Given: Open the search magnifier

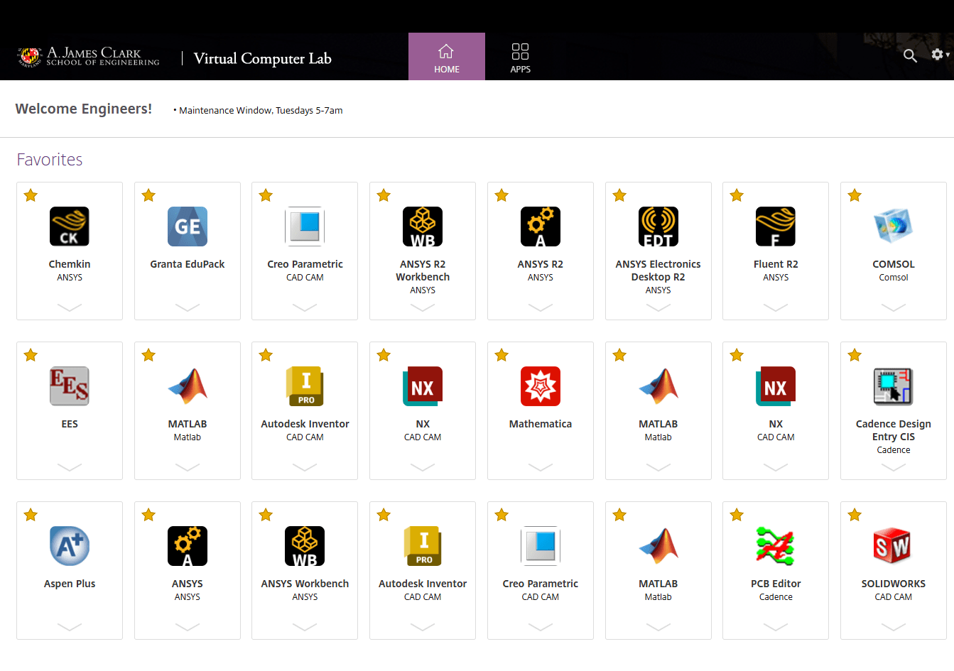Looking at the screenshot, I should pos(910,55).
